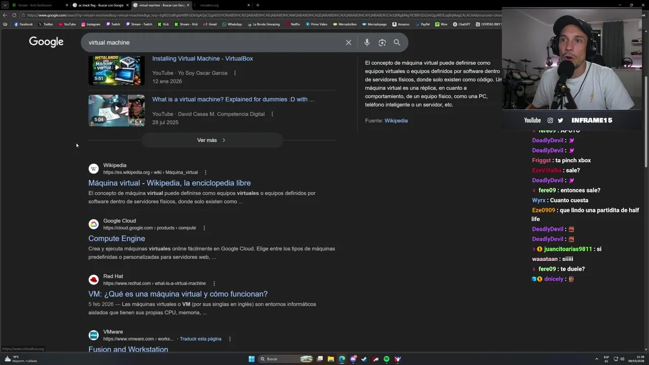Image resolution: width=649 pixels, height=365 pixels.
Task: Open ChatGPT bookmark
Action: (462, 24)
